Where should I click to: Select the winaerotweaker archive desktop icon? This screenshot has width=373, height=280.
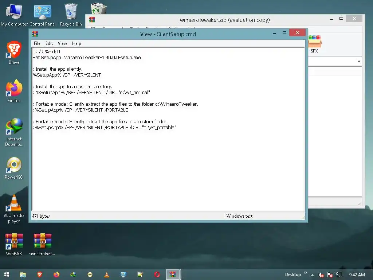[42, 245]
